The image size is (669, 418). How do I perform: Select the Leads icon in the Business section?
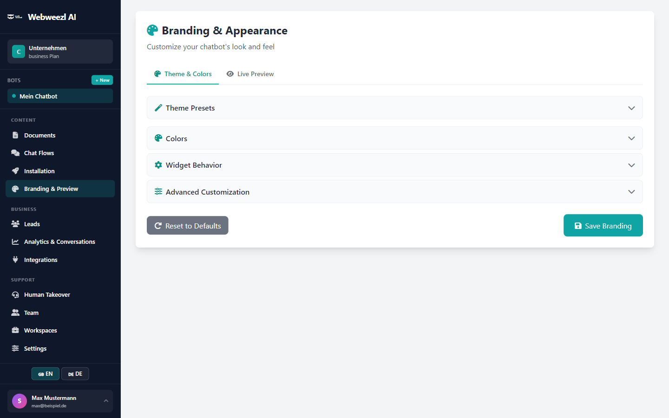14,224
